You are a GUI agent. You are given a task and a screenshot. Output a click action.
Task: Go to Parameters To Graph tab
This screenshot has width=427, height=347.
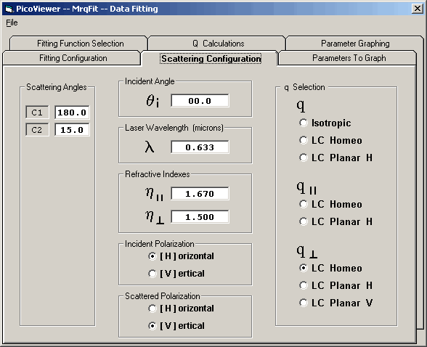point(349,58)
